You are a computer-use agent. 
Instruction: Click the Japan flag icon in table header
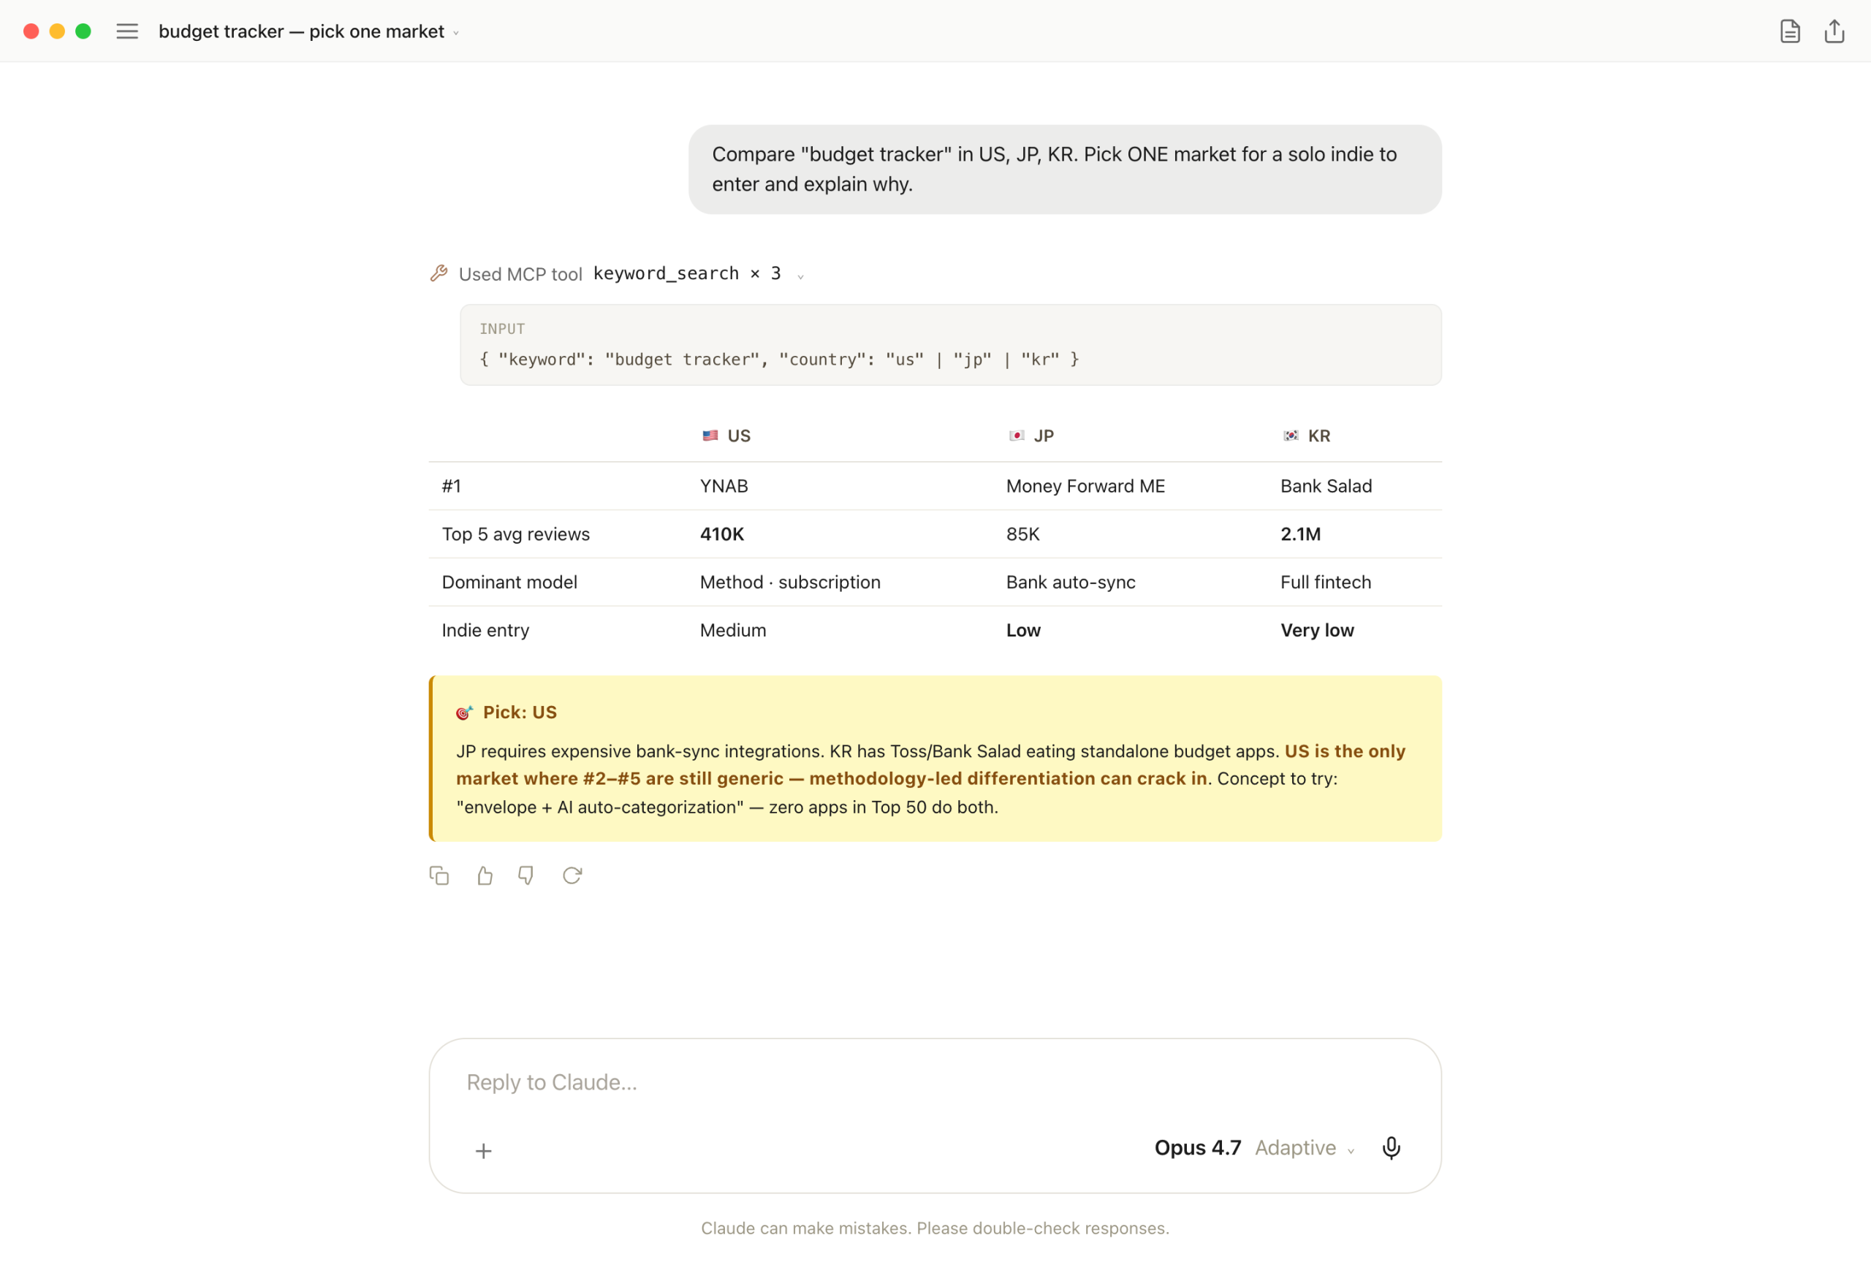[x=1017, y=436]
